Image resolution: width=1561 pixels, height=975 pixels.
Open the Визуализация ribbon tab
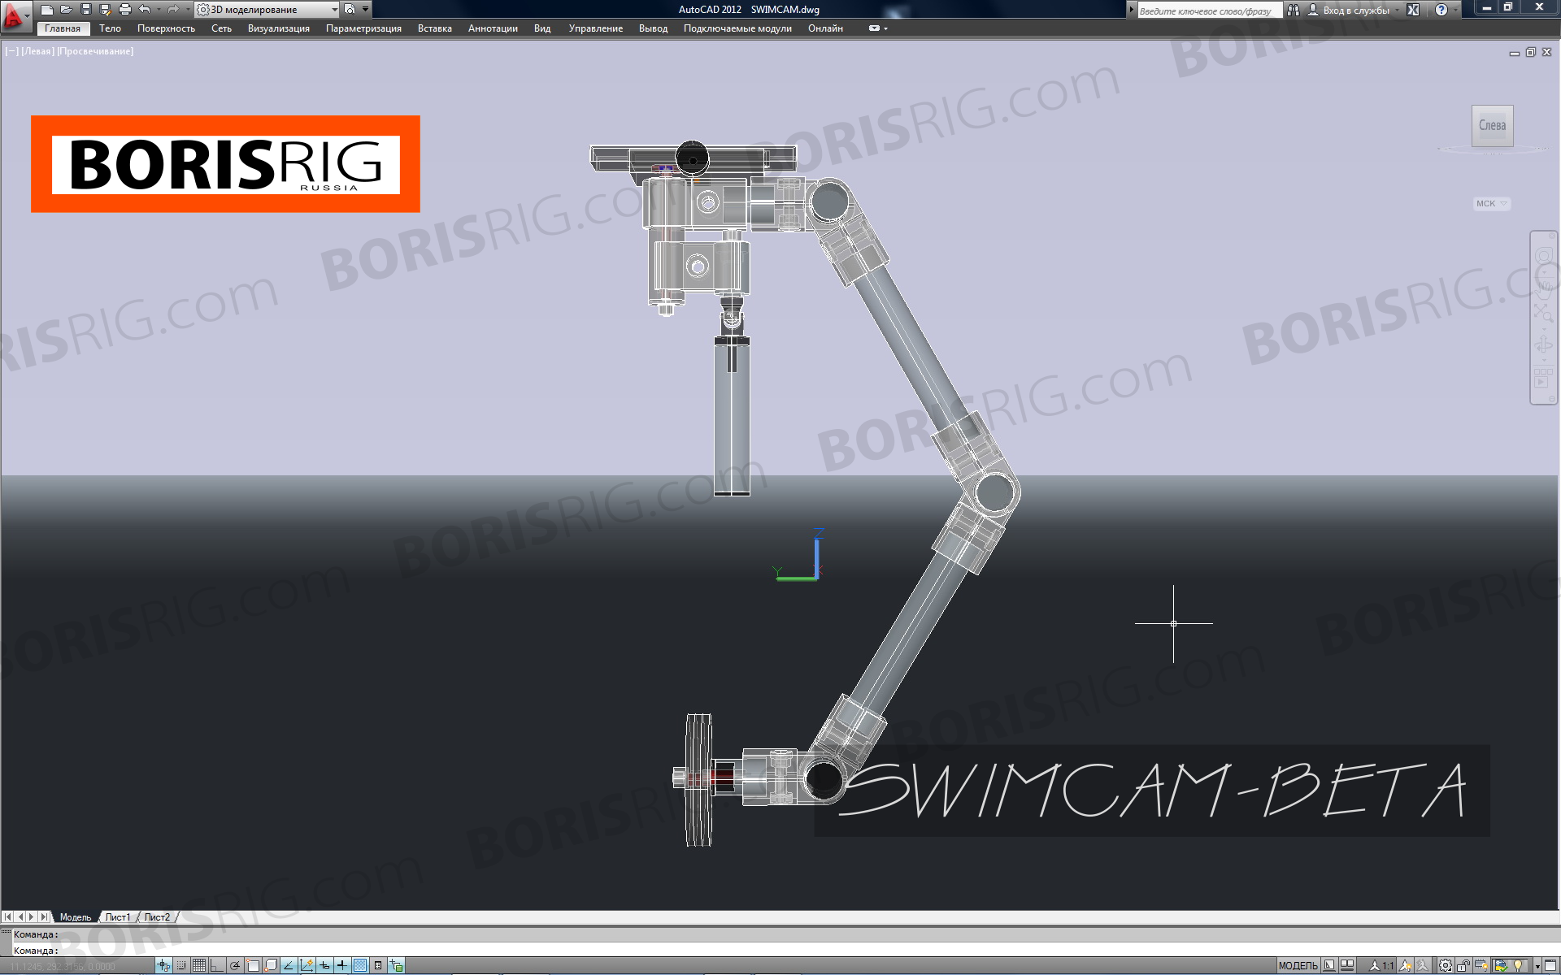pyautogui.click(x=278, y=28)
